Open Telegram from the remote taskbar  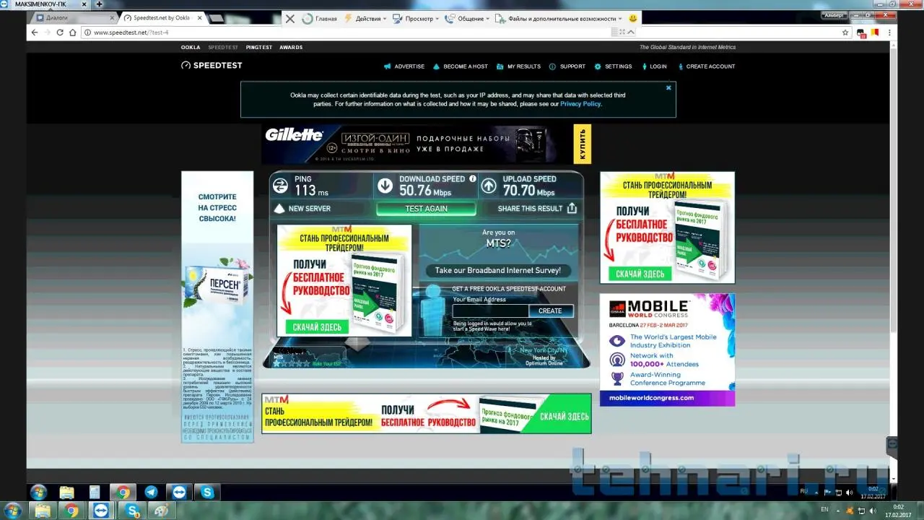tap(152, 493)
